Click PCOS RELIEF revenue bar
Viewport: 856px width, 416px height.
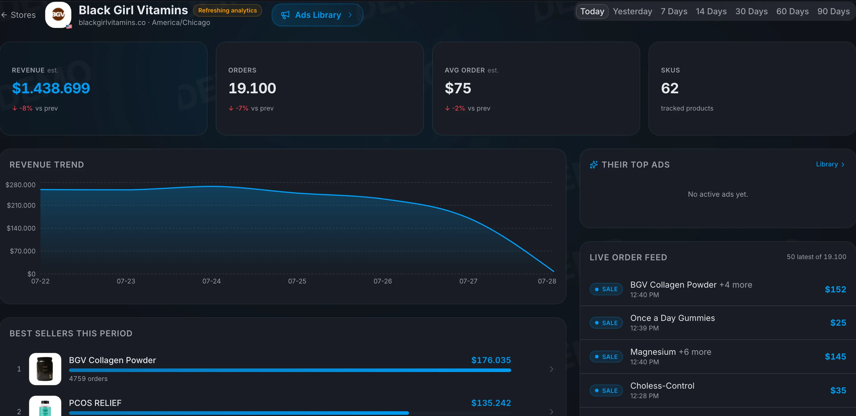click(239, 413)
